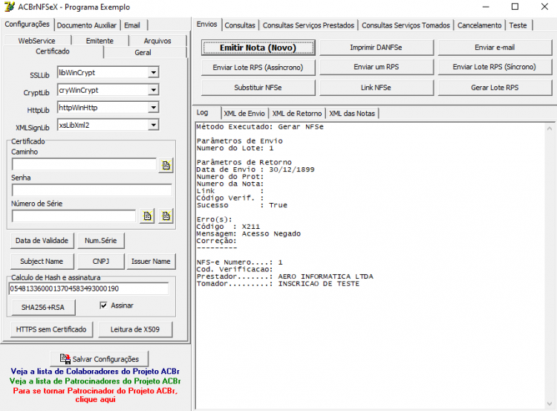
Task: Click the first icon beside Número de Série field
Action: pyautogui.click(x=147, y=216)
